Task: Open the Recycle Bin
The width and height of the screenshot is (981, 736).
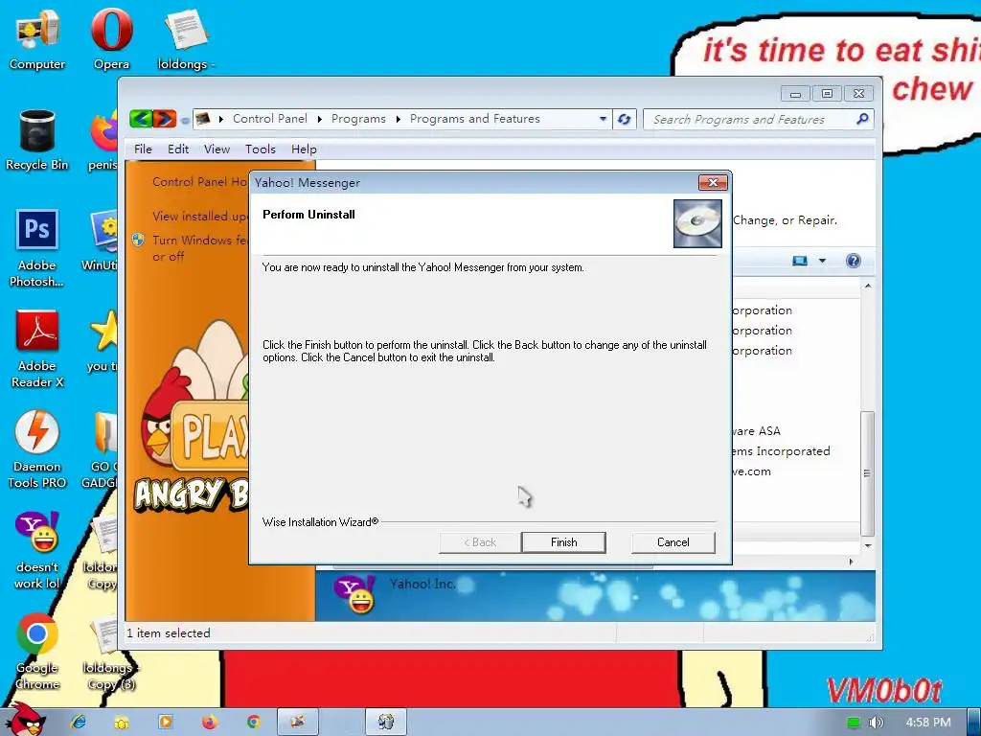Action: [37, 140]
